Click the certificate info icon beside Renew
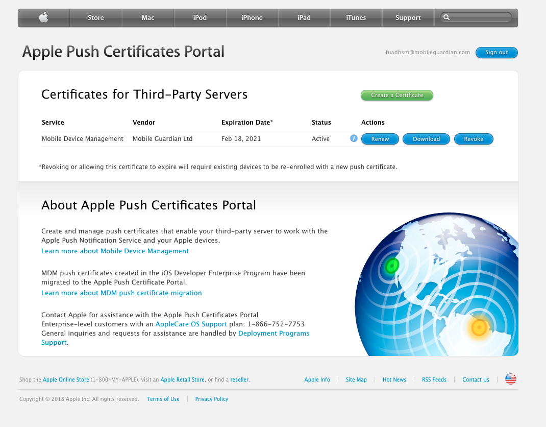The width and height of the screenshot is (546, 427). (x=354, y=138)
